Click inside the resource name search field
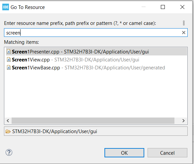The width and height of the screenshot is (194, 164). pyautogui.click(x=96, y=33)
